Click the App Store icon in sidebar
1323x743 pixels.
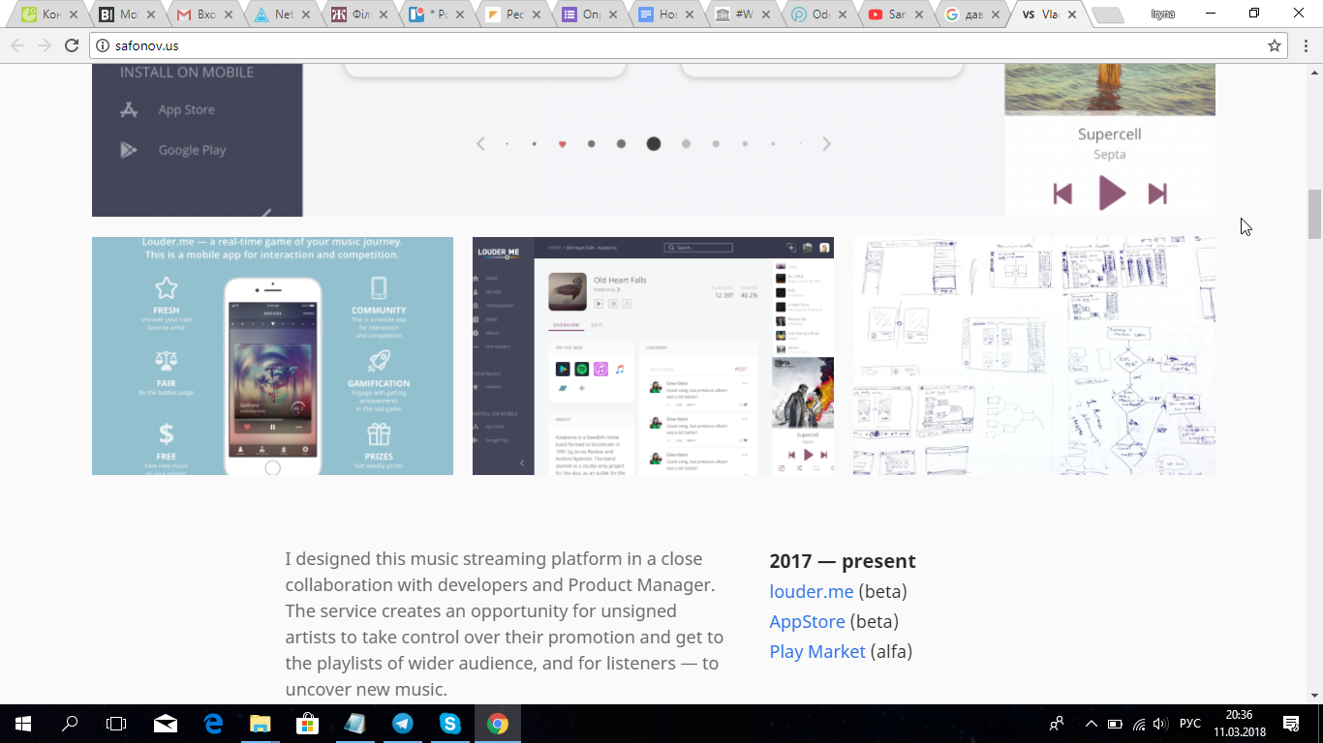(129, 109)
